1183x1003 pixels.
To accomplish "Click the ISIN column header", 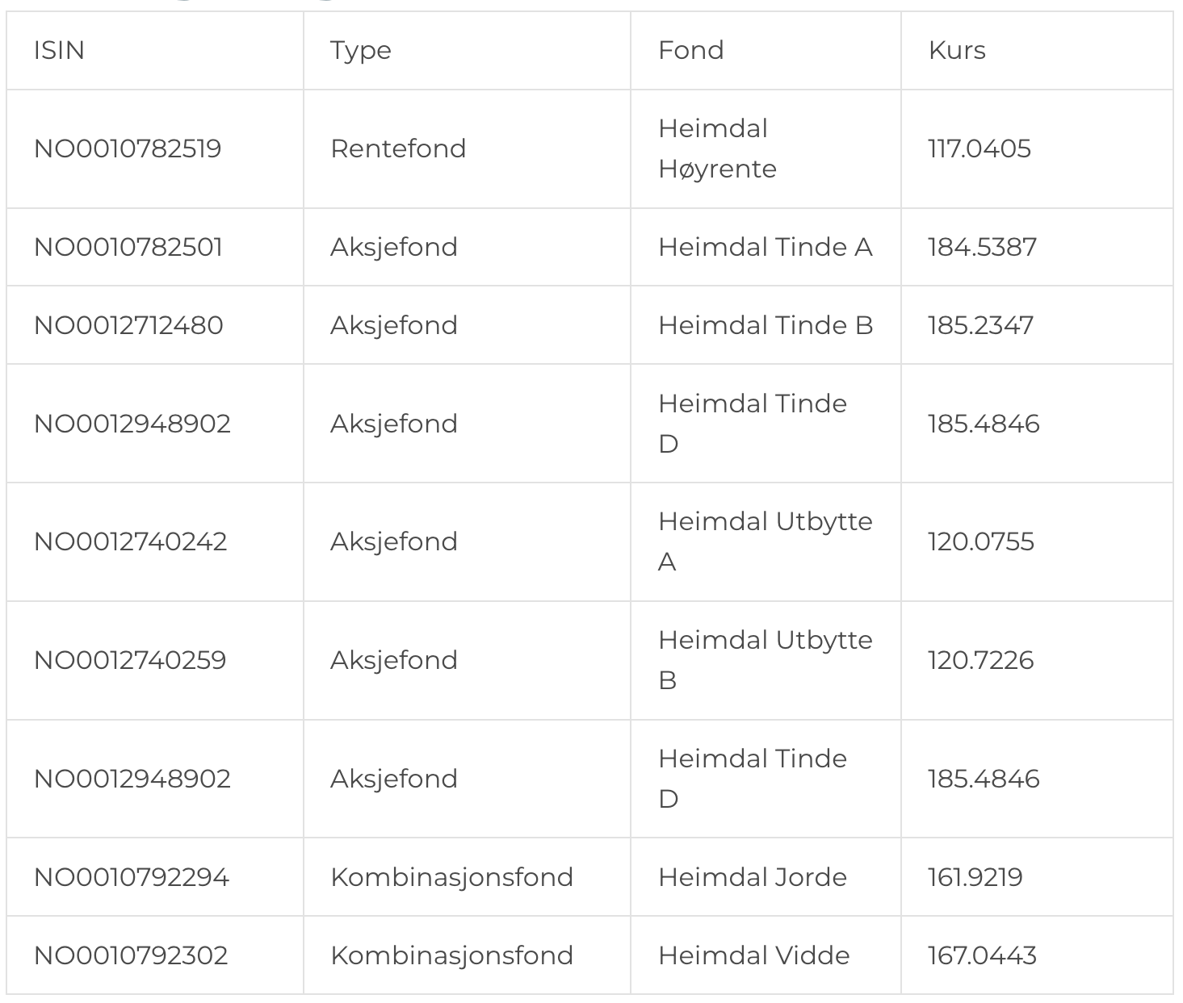I will pyautogui.click(x=59, y=50).
